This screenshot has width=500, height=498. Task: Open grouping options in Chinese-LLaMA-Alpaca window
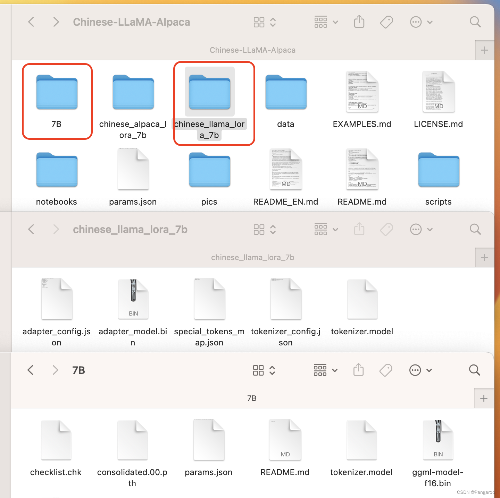pyautogui.click(x=326, y=22)
